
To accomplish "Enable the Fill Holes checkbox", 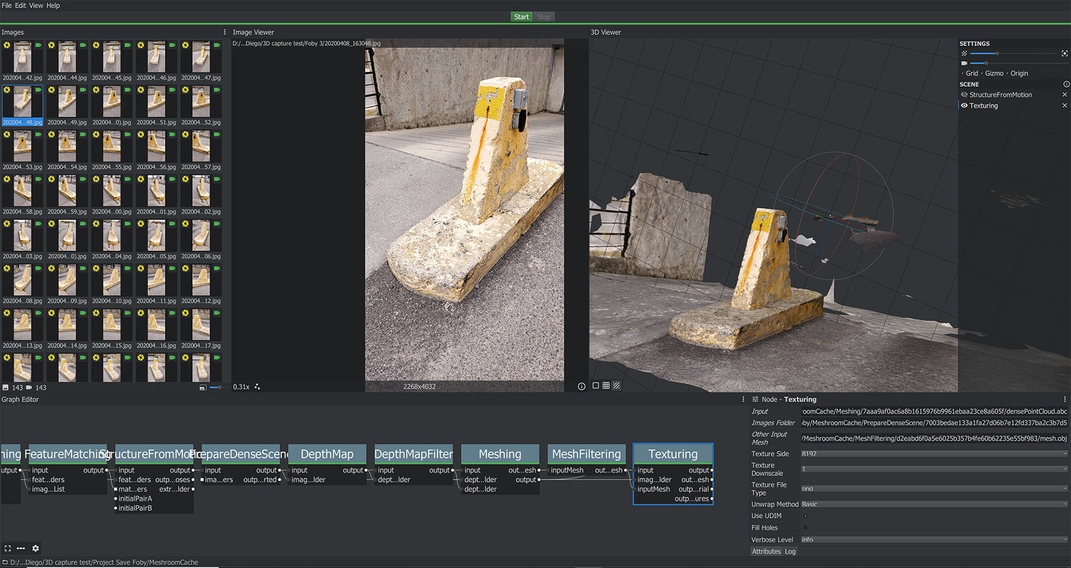I will (805, 527).
